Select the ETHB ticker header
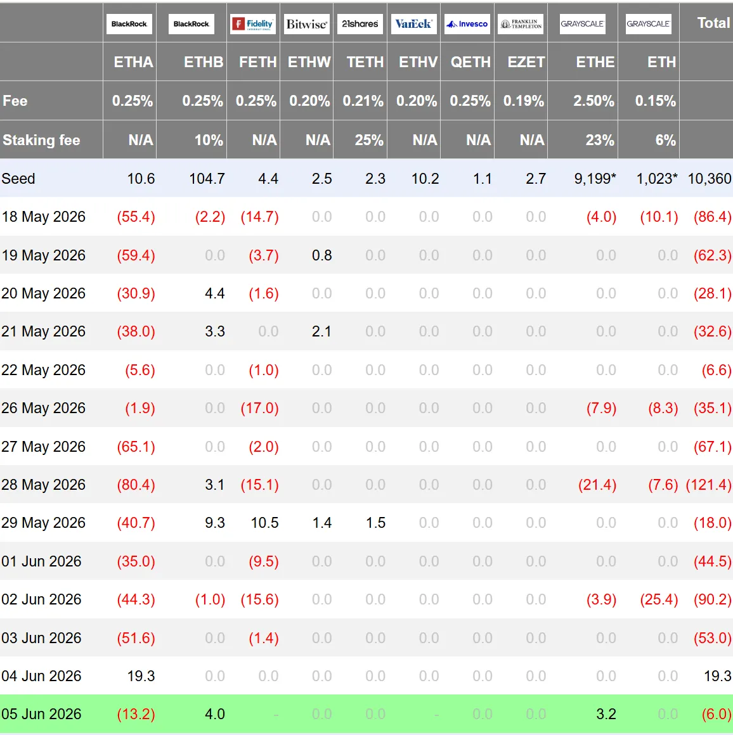 click(x=204, y=62)
